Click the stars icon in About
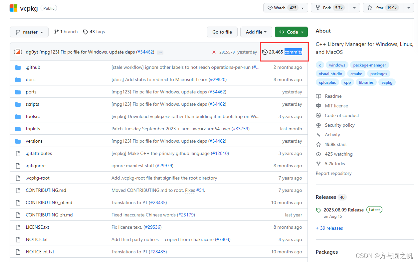This screenshot has width=418, height=262. point(318,144)
